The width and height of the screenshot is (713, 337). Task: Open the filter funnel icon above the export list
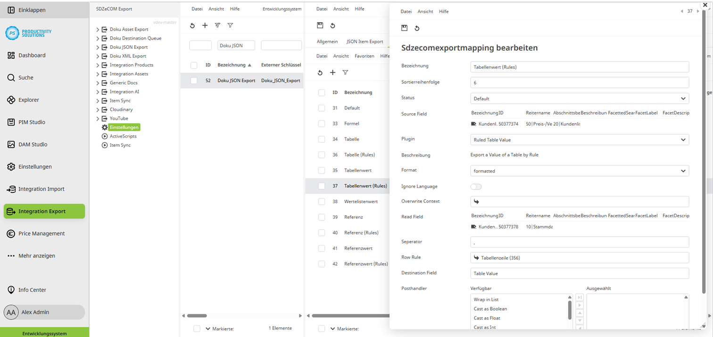(230, 25)
